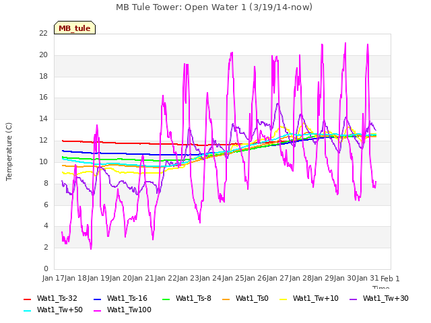The height and width of the screenshot is (323, 431).
Task: Select the Wat1_Tw+30 legend label
Action: point(386,298)
